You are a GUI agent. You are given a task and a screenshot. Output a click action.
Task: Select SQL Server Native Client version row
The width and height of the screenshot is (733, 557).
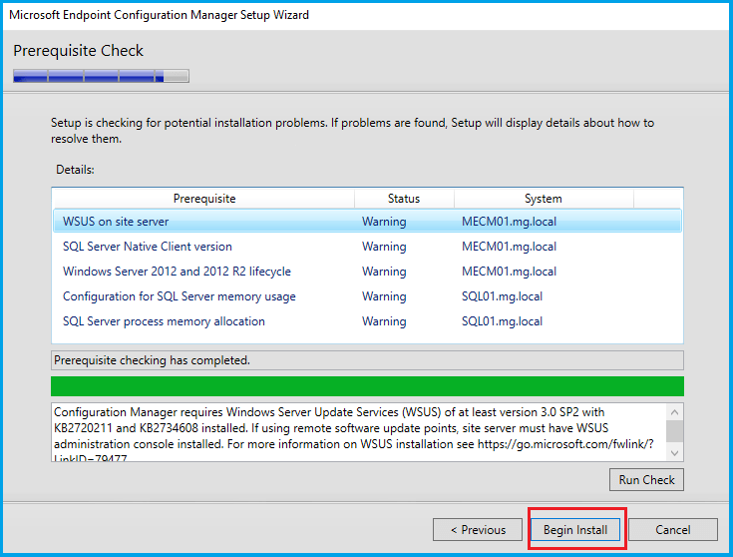tap(147, 246)
